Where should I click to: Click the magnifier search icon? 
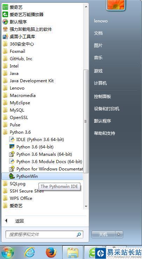coord(79,234)
